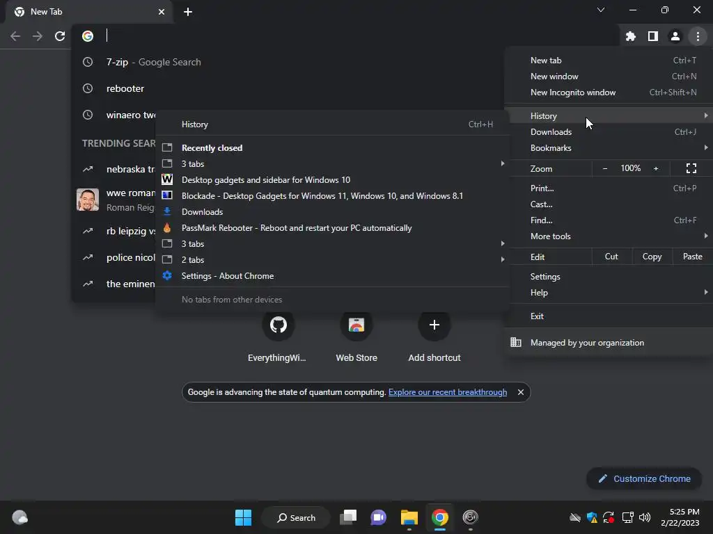Viewport: 713px width, 534px height.
Task: Click the fullscreen zoom icon
Action: coord(691,168)
